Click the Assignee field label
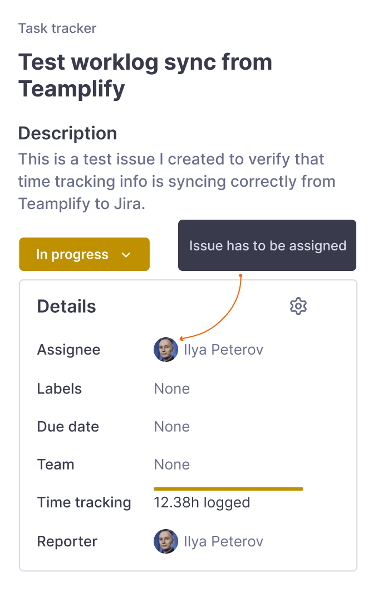 [x=68, y=350]
